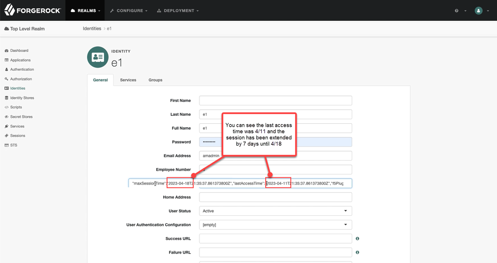Open Dashboard from the sidebar
The width and height of the screenshot is (497, 263).
pos(19,51)
